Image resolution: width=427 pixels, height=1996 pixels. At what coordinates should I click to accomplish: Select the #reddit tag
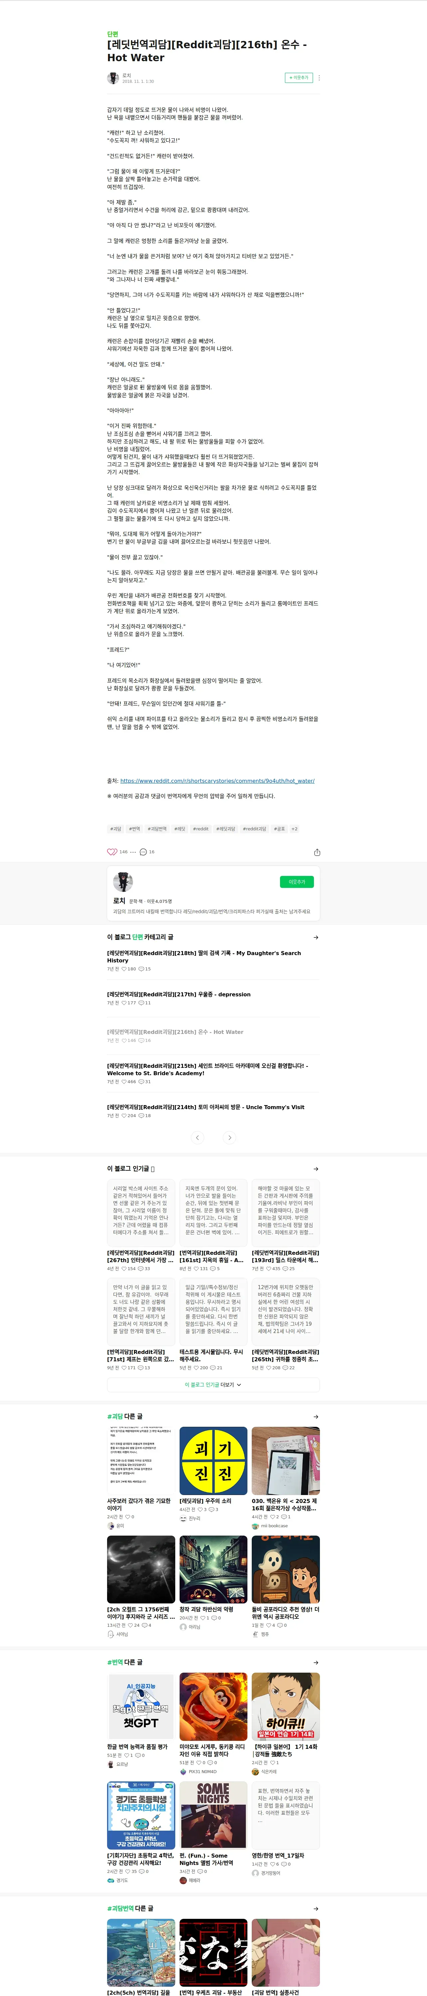pos(201,828)
